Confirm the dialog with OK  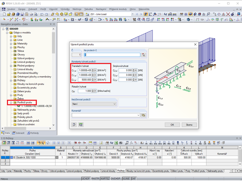click(172, 125)
